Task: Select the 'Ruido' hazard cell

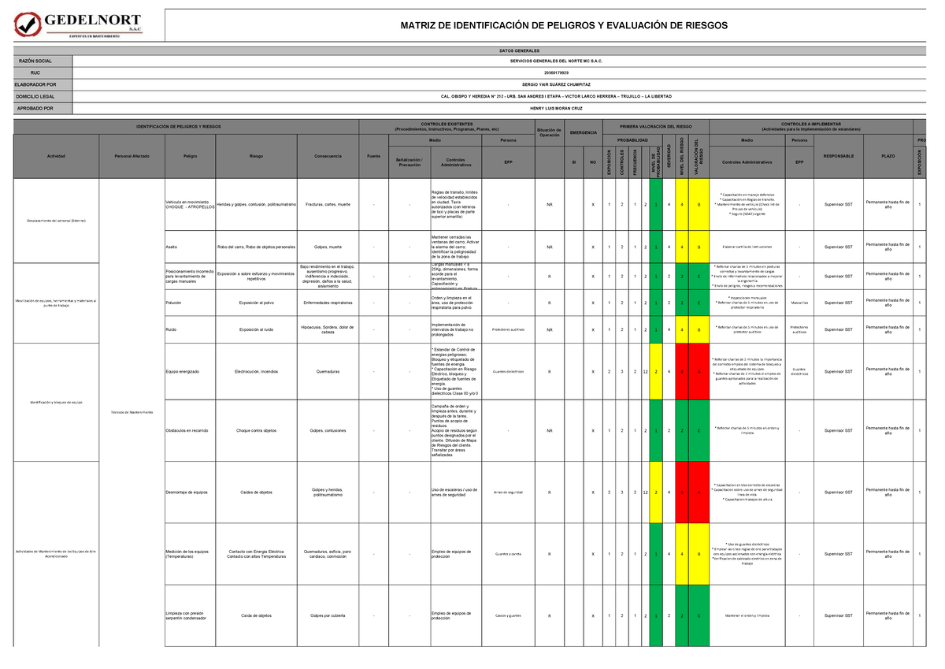Action: pos(190,329)
